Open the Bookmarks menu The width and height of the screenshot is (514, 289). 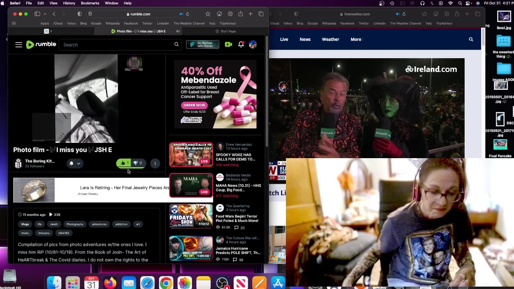point(90,3)
